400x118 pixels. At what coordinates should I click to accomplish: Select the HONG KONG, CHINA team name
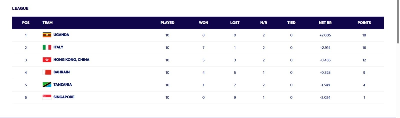(x=71, y=59)
